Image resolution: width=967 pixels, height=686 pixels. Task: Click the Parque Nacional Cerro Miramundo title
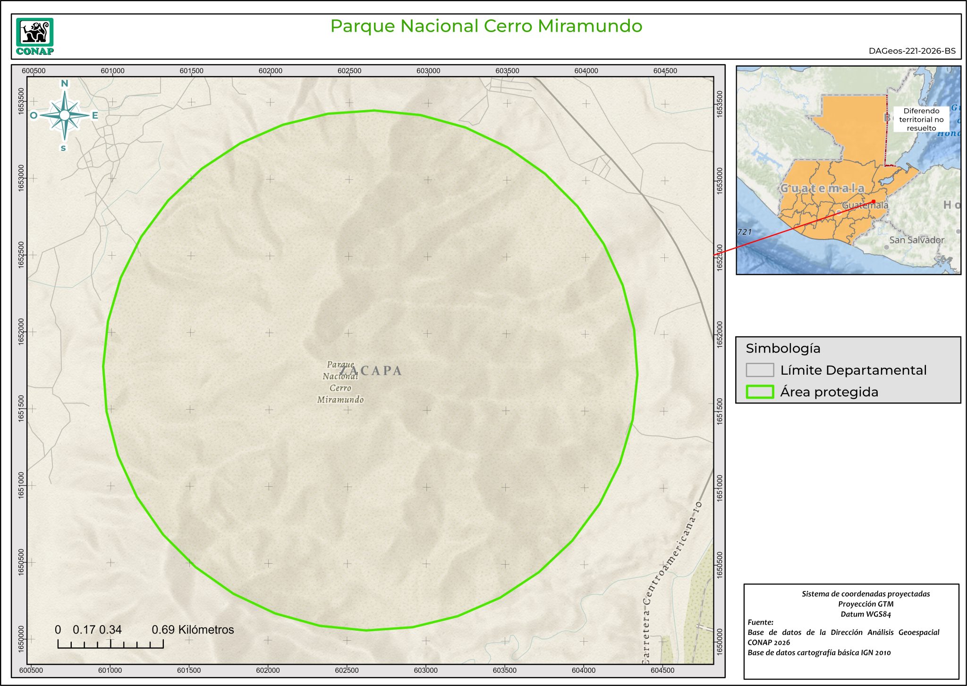(x=486, y=26)
